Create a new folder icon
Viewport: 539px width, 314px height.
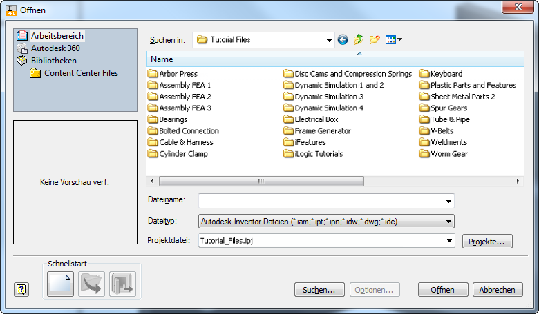pos(375,39)
